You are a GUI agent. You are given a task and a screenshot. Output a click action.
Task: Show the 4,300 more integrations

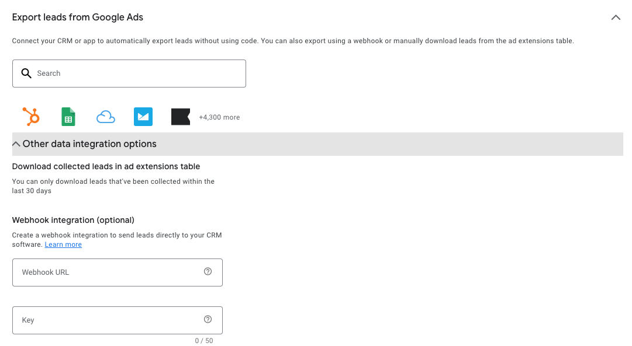[219, 117]
